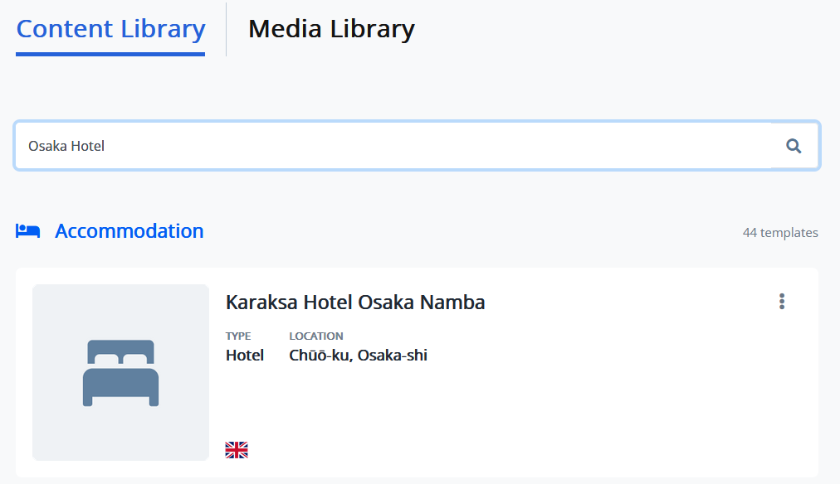Click the 'Hotel' type value

tap(244, 355)
